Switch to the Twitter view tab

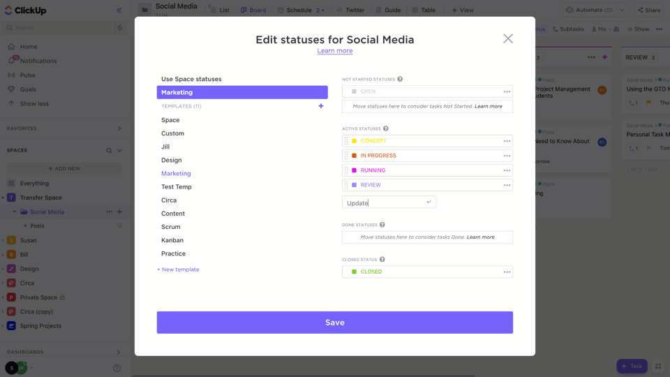coord(350,10)
